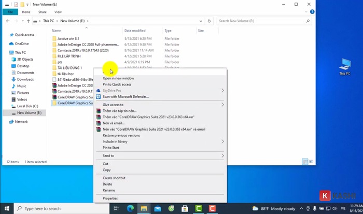Screen dimensions: 363x214
Task: Click the This PC desktop icon
Action: coord(344,66)
